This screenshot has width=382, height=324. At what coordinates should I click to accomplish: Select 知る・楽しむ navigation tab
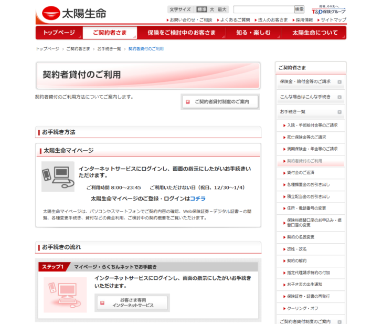pyautogui.click(x=253, y=33)
